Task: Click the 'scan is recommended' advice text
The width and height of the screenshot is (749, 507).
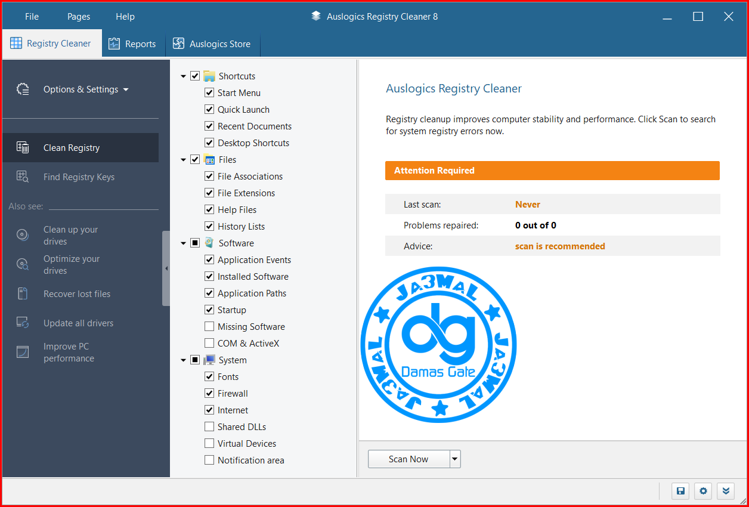Action: (560, 246)
